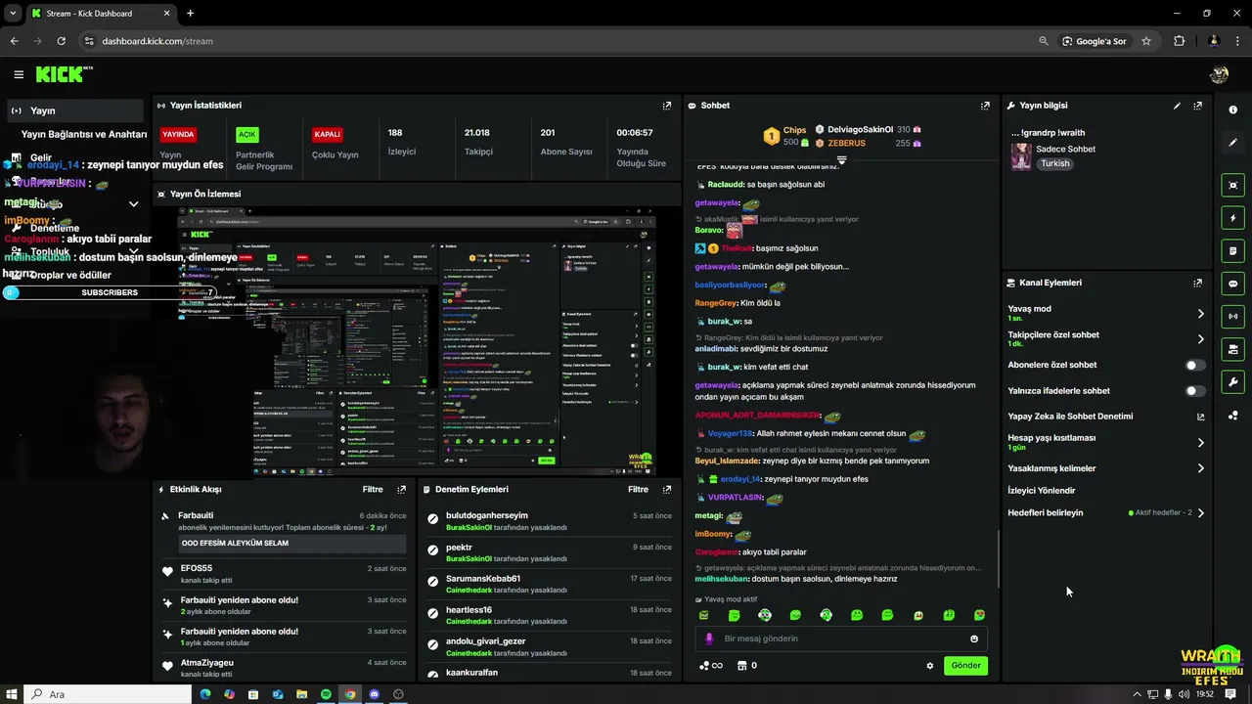Viewport: 1252px width, 704px height.
Task: Focus the Bir mesaj gönderin input
Action: (841, 638)
